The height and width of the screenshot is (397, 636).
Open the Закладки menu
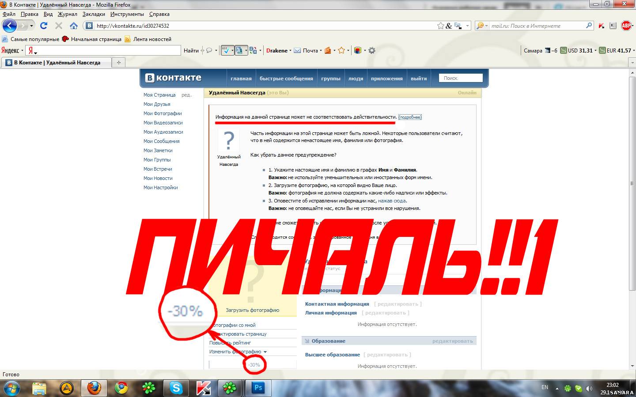pos(94,14)
